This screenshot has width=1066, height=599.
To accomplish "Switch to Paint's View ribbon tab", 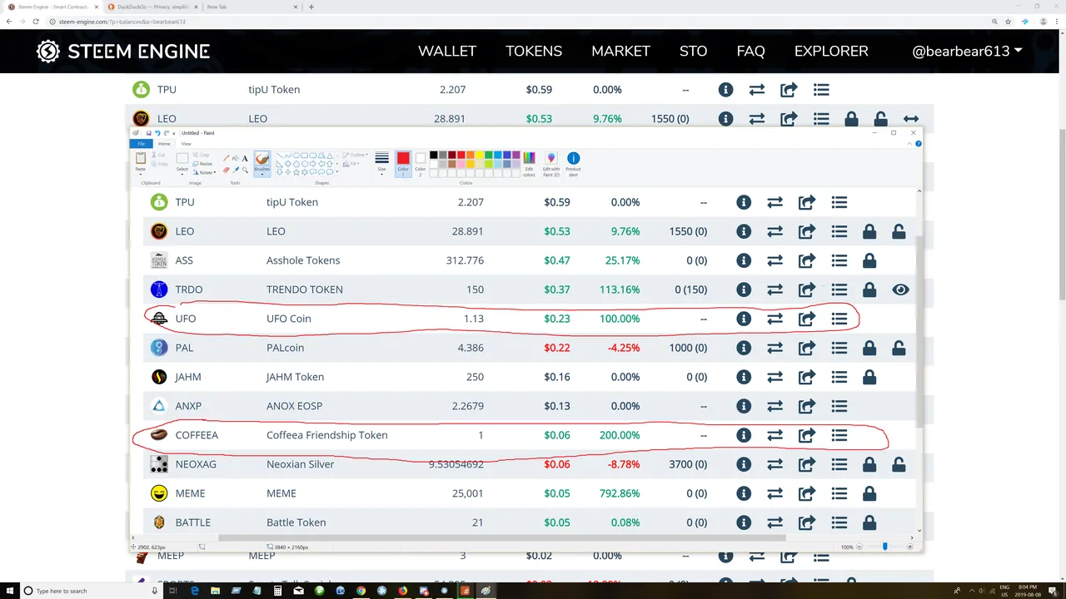I will pyautogui.click(x=186, y=143).
